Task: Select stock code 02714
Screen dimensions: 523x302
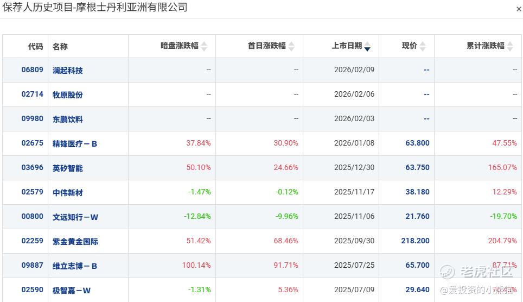Action: 33,94
